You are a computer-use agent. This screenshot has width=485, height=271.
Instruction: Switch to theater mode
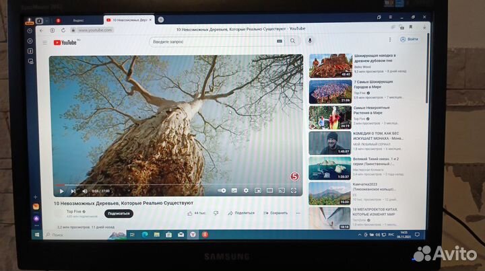269,191
